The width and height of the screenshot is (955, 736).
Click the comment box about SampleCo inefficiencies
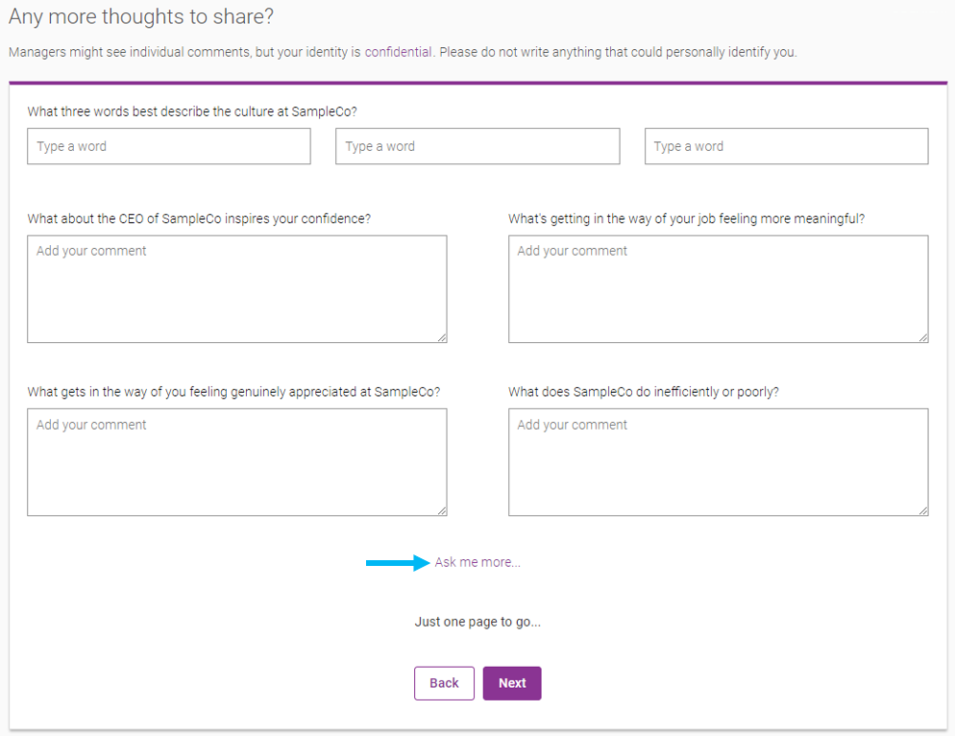click(718, 461)
